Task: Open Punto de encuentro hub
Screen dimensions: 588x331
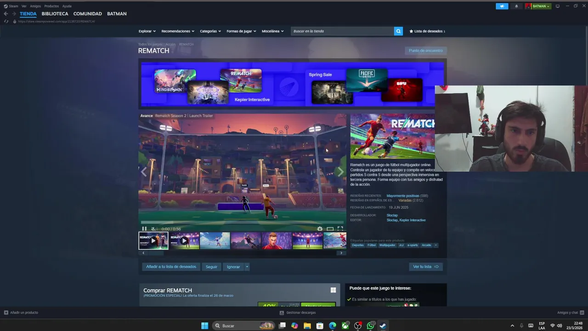Action: click(x=426, y=51)
